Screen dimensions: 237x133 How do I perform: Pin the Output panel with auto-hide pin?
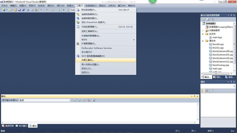coord(195,96)
